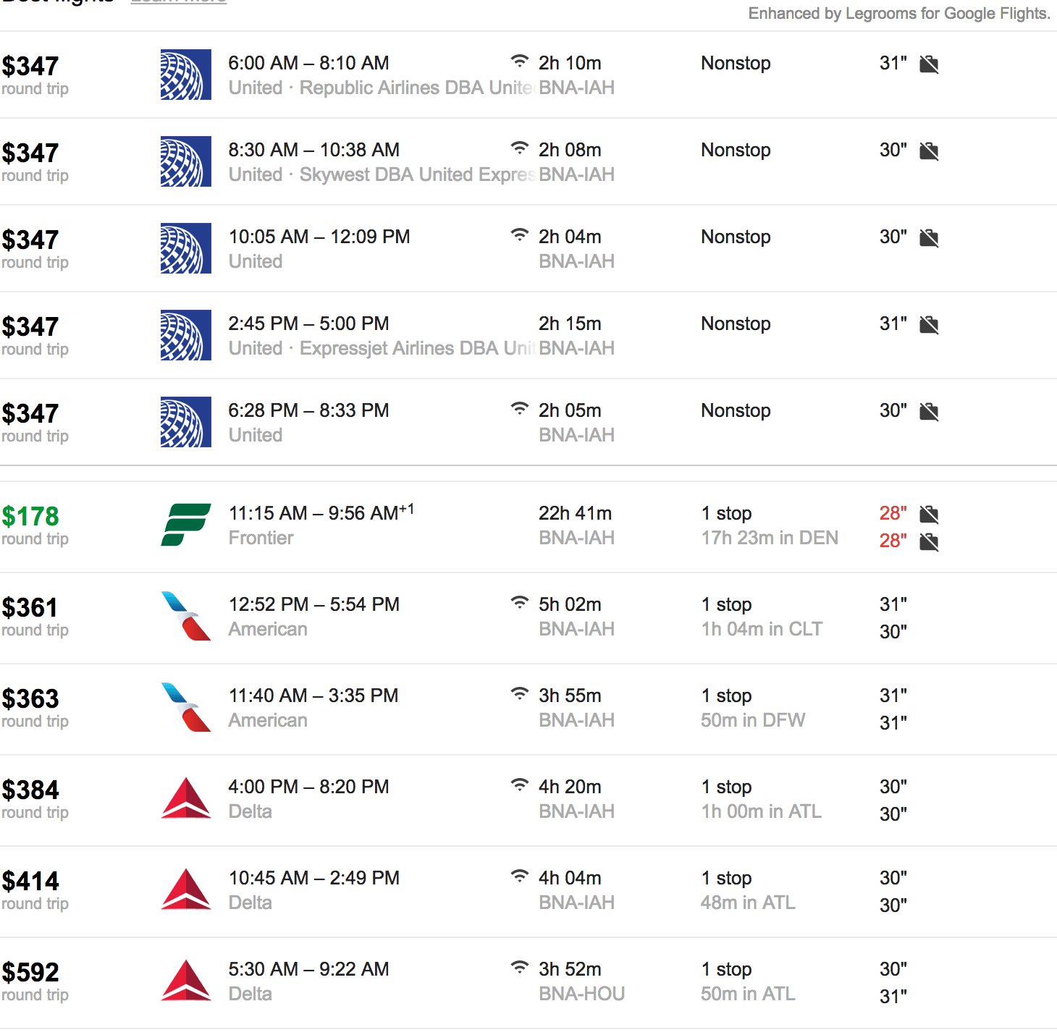Viewport: 1057px width, 1035px height.
Task: Click upper no-baggage icon on Frontier flight
Action: [x=929, y=515]
